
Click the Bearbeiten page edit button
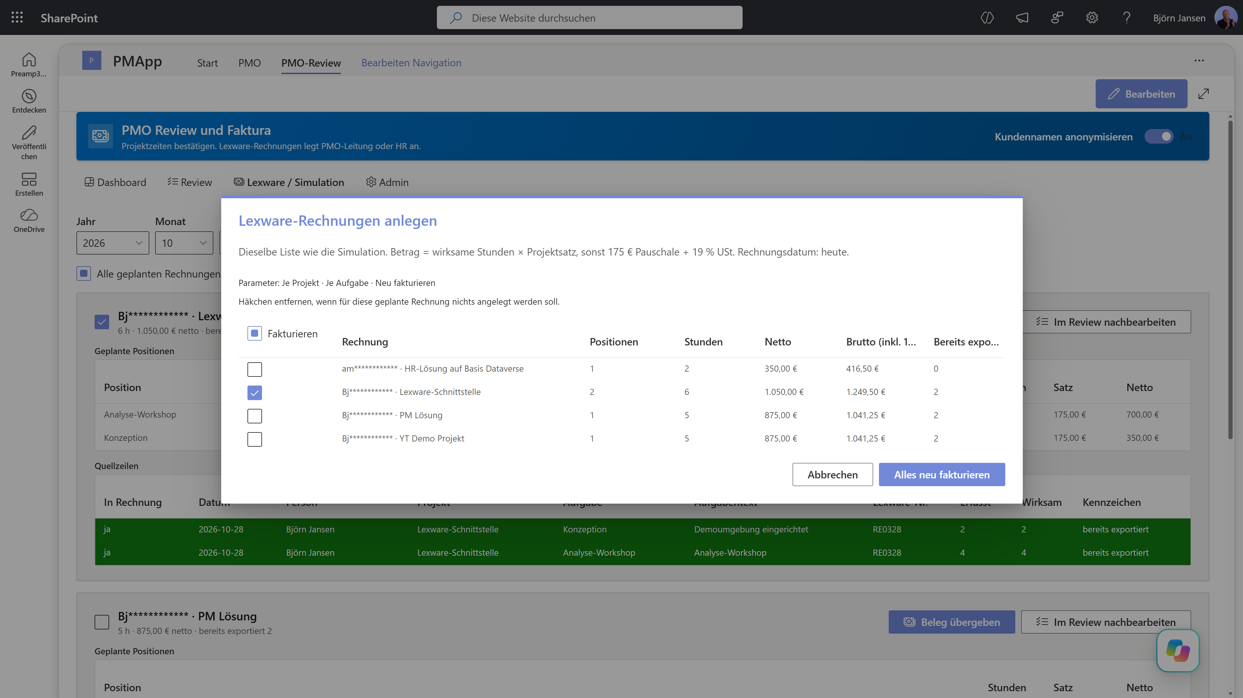(1141, 94)
